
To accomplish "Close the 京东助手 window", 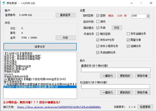I will 151,3.
